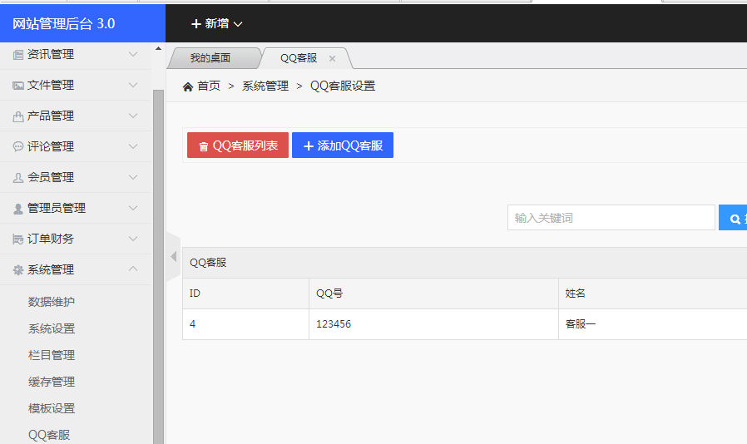Go to 首页 breadcrumb link
The image size is (747, 444).
209,86
